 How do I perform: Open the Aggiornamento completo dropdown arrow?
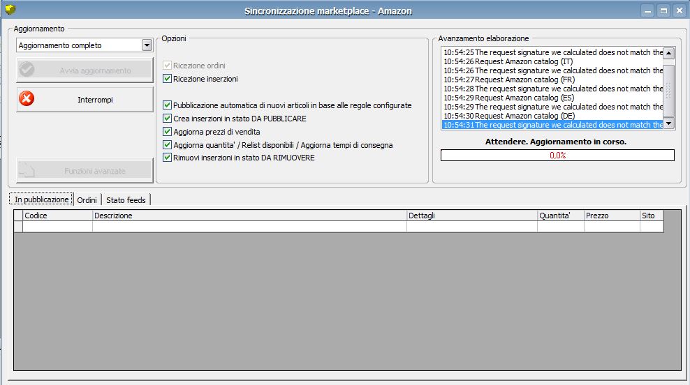pyautogui.click(x=147, y=45)
